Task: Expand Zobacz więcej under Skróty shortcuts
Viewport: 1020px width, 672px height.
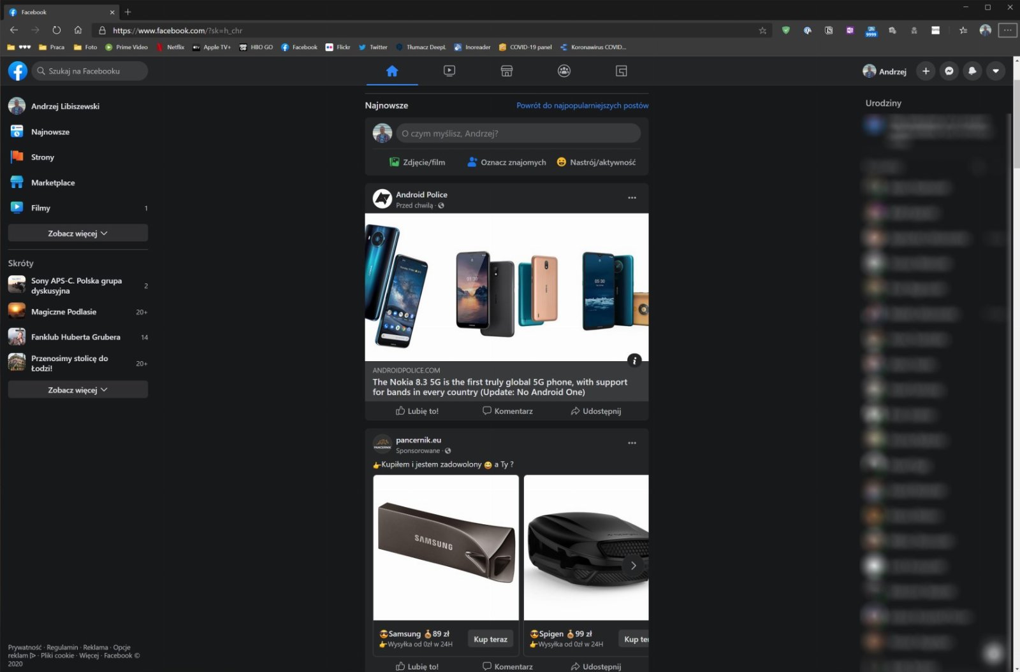Action: point(78,390)
